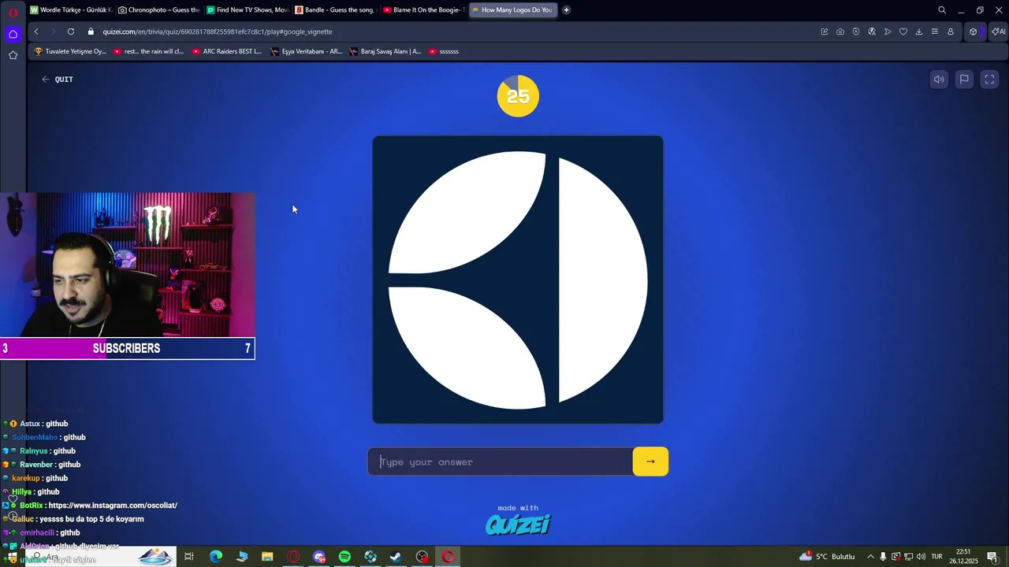This screenshot has height=567, width=1009.
Task: Mute the quiz sound
Action: pyautogui.click(x=939, y=80)
